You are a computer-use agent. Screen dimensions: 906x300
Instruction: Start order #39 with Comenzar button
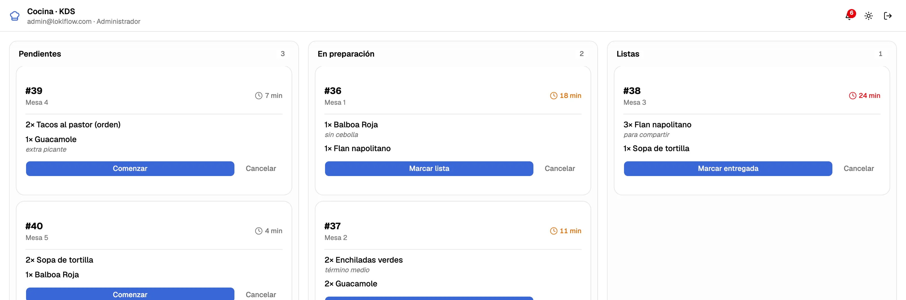(130, 168)
